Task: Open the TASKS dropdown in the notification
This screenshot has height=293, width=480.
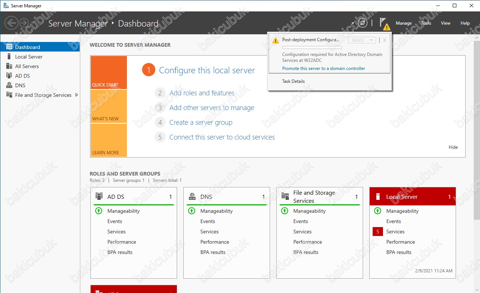Action: click(x=362, y=40)
